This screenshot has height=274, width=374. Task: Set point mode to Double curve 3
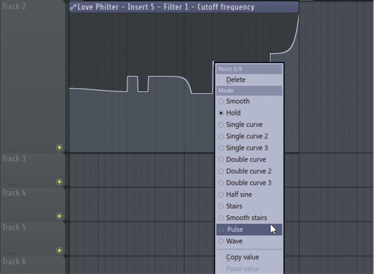coord(249,183)
